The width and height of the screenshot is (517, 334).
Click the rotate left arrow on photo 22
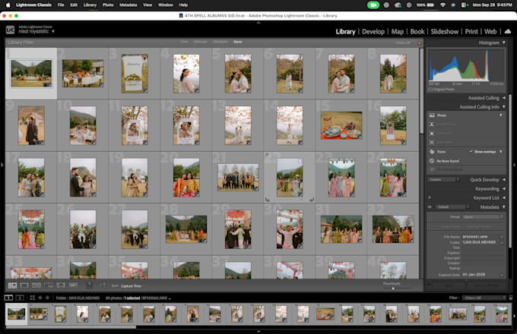(268, 200)
